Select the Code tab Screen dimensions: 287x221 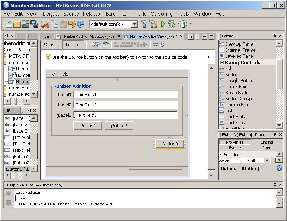coord(267,148)
